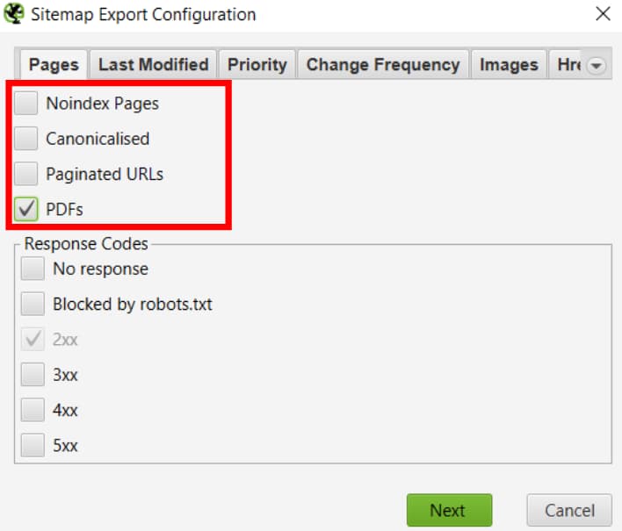The width and height of the screenshot is (622, 531).
Task: Tick the 5xx response code checkbox
Action: click(33, 445)
